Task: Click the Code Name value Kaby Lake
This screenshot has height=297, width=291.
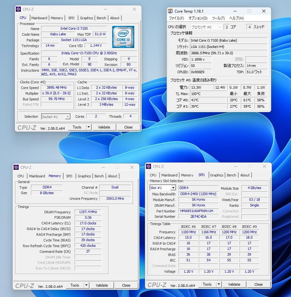Action: (x=58, y=34)
